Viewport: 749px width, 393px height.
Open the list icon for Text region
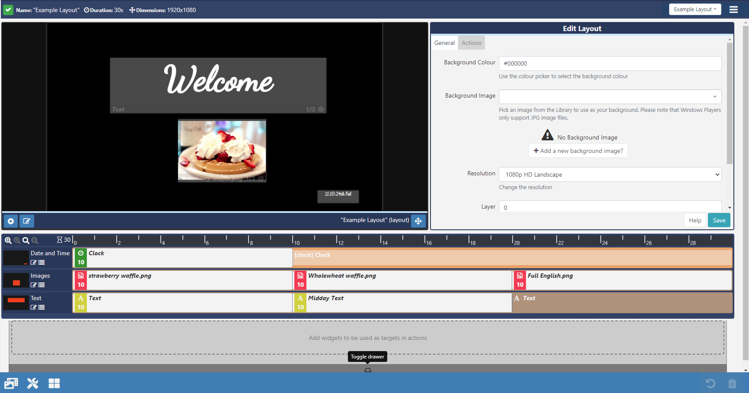point(41,307)
